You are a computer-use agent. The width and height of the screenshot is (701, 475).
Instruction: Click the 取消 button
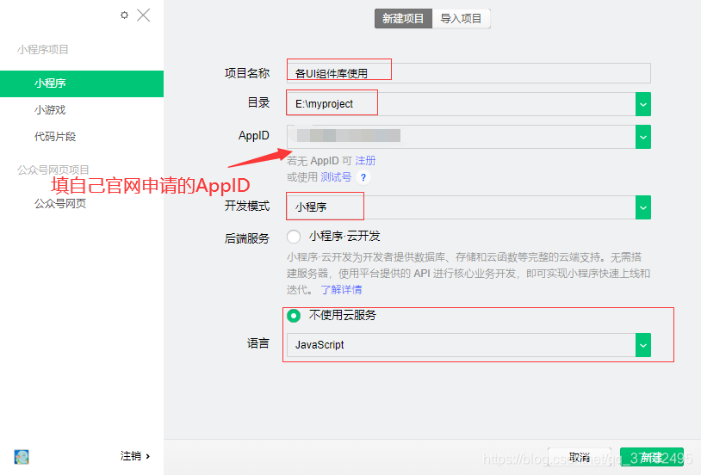580,458
